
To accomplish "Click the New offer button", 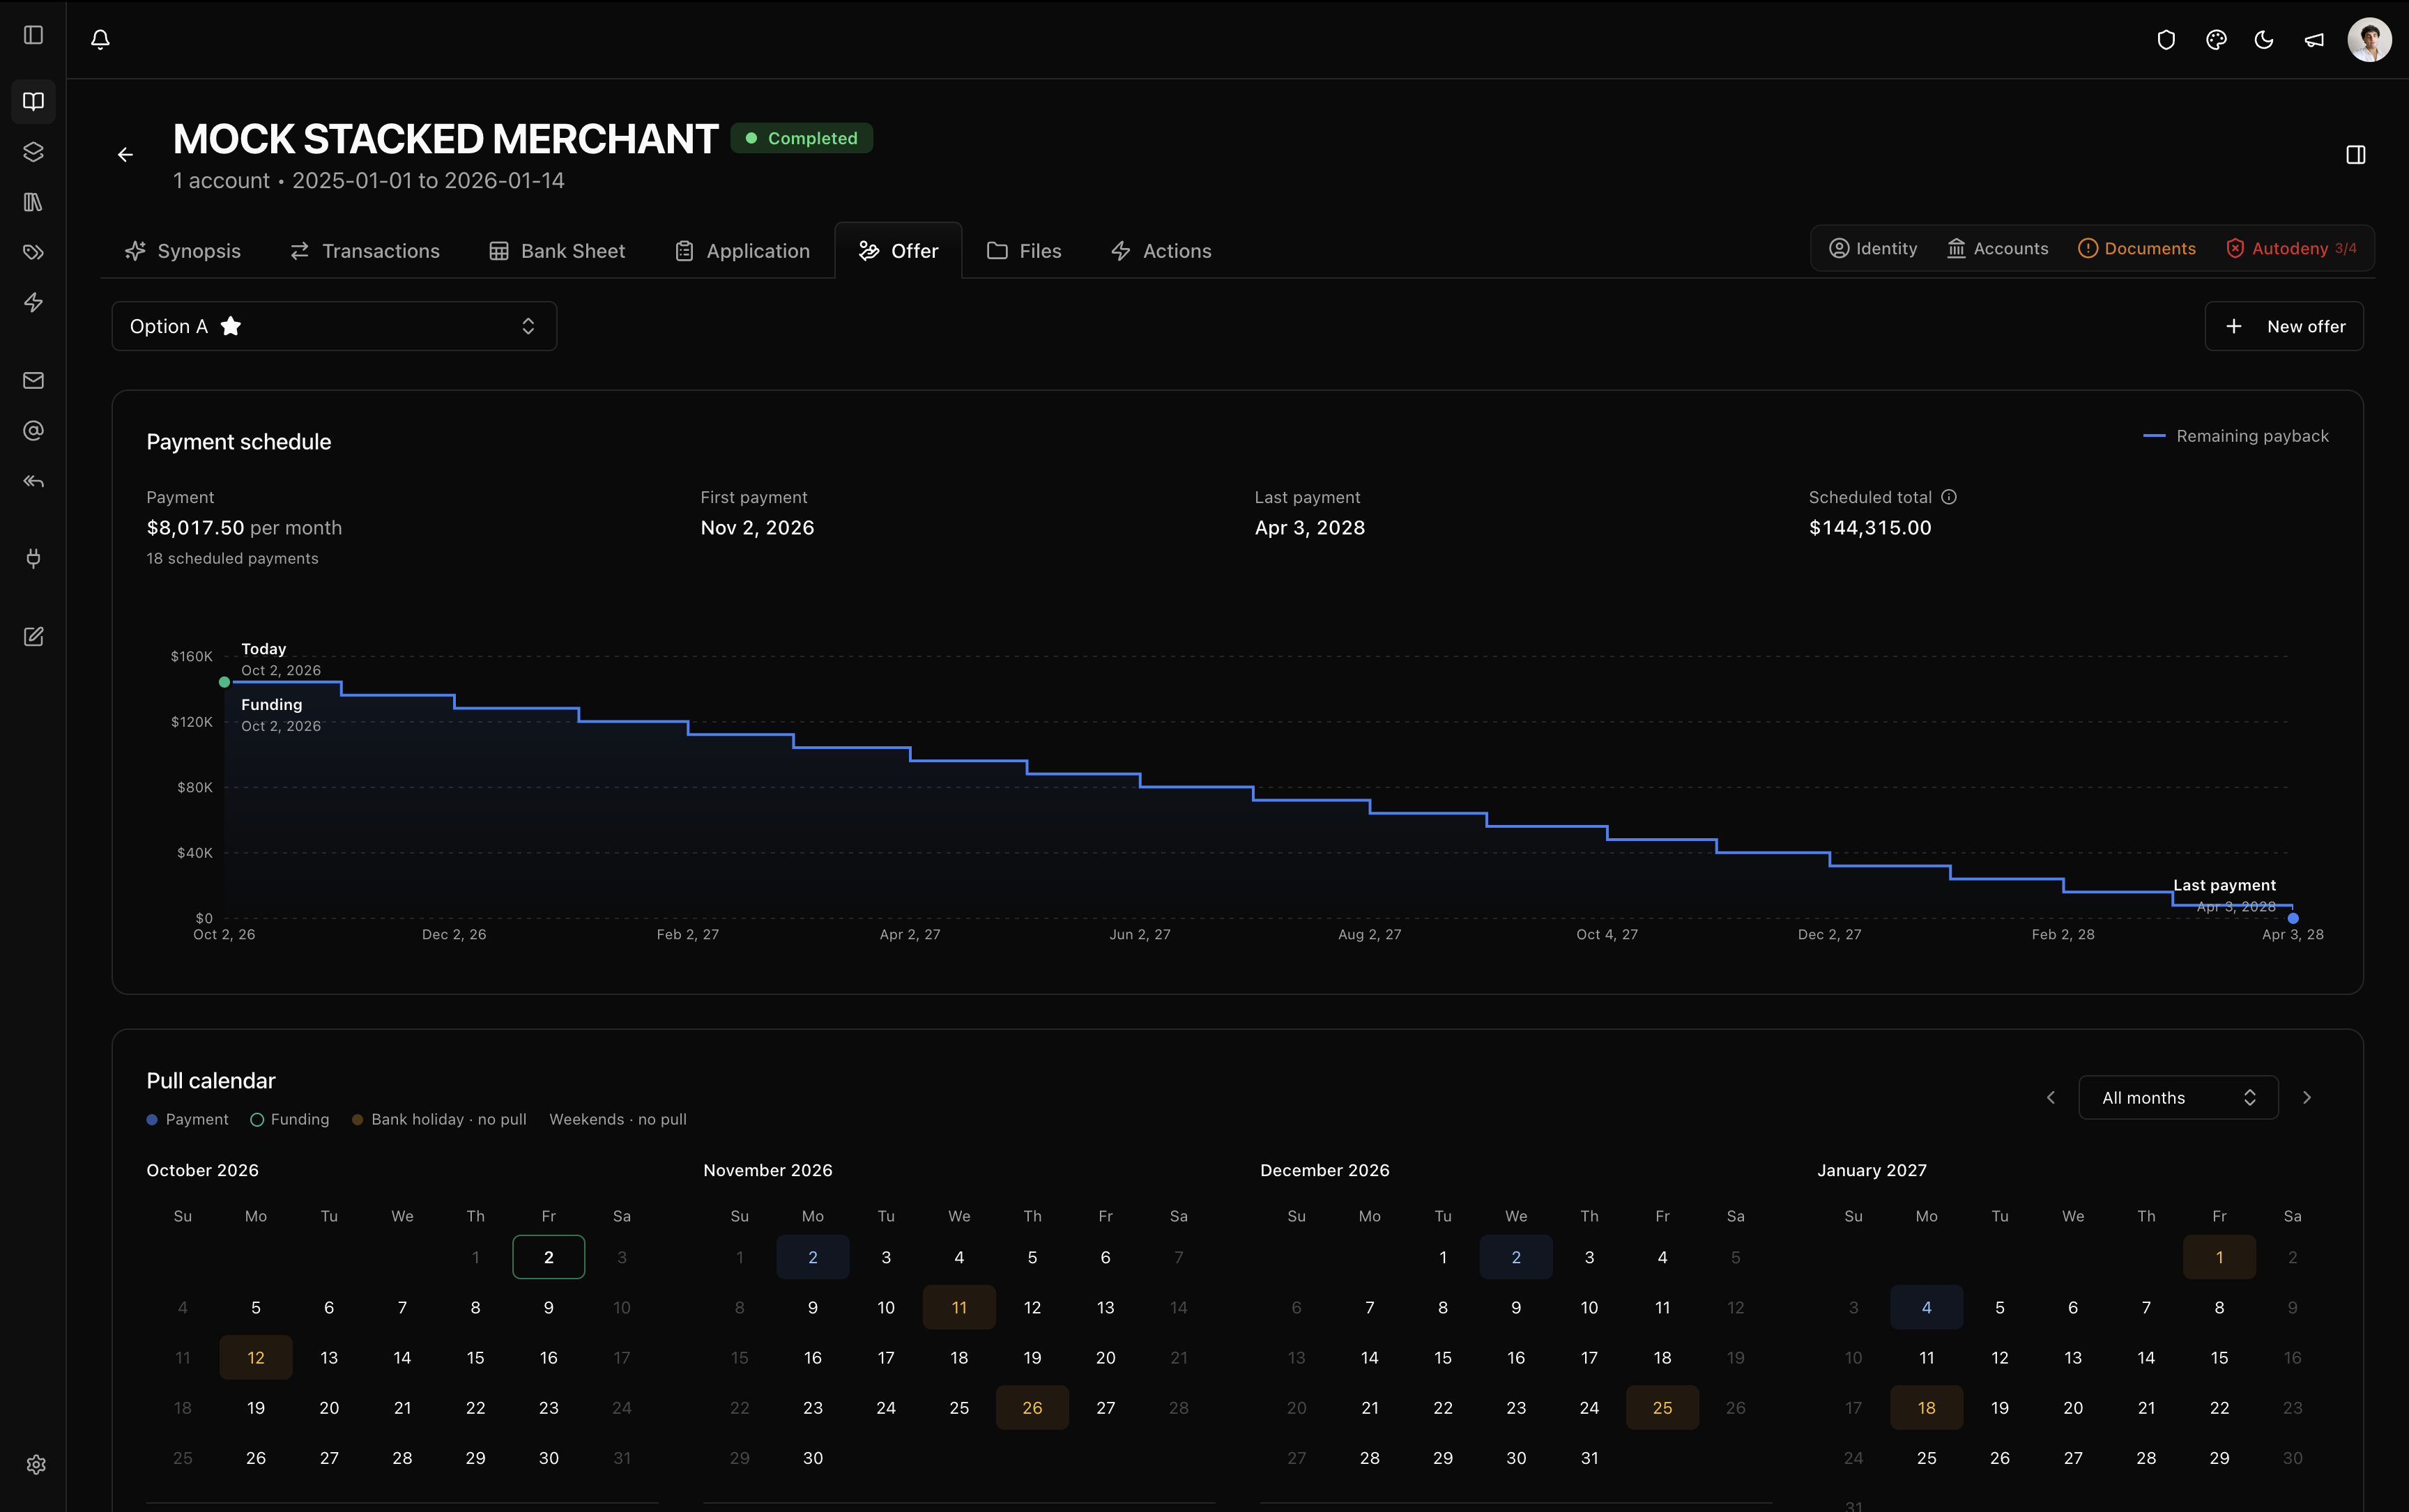I will coord(2284,326).
